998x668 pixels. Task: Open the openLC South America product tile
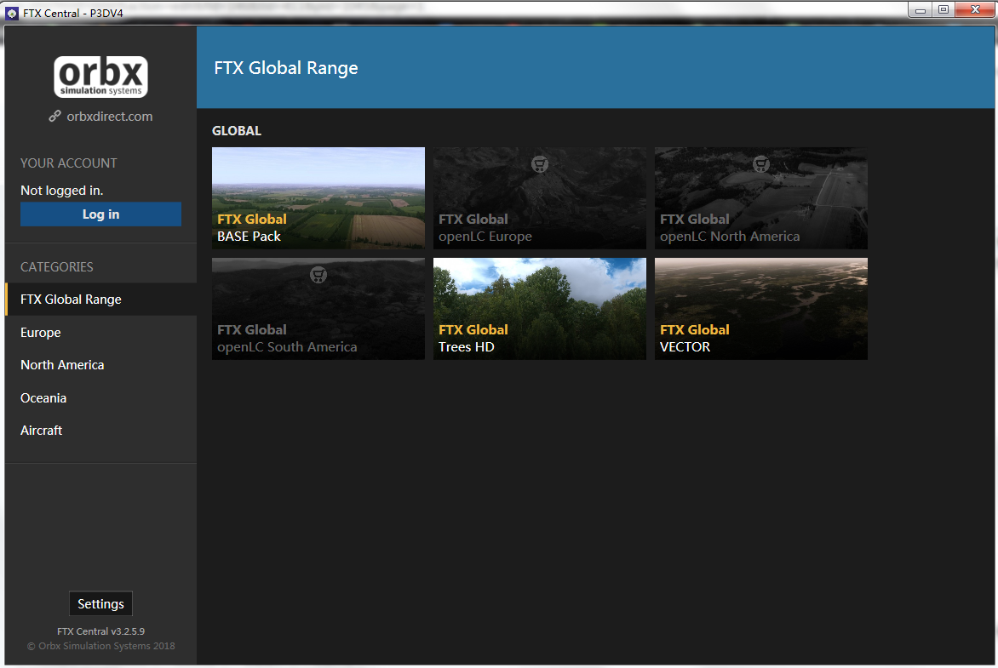[x=318, y=309]
